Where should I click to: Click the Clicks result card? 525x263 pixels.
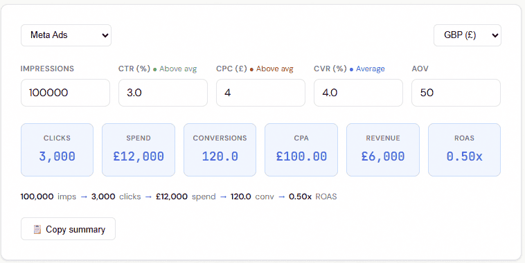(57, 149)
